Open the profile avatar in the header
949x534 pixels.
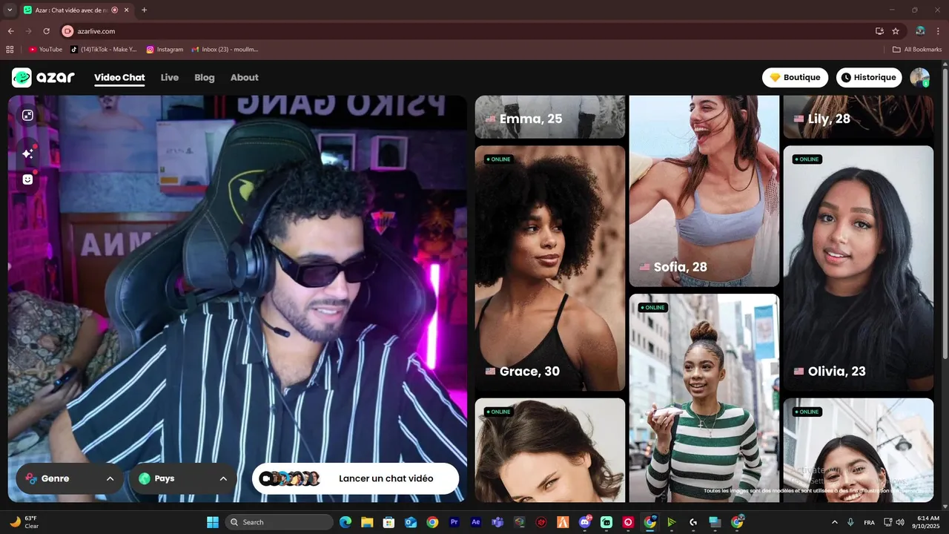(920, 77)
